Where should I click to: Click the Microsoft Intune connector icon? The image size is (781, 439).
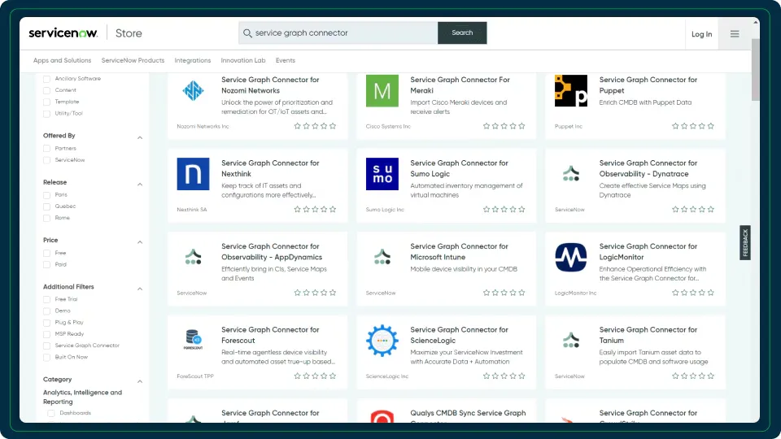click(382, 257)
